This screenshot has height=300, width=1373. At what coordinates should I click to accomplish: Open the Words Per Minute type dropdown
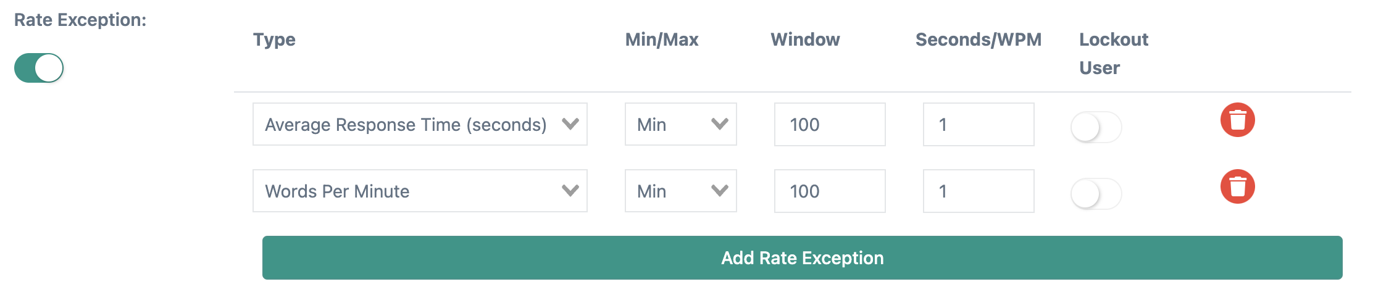coord(420,191)
